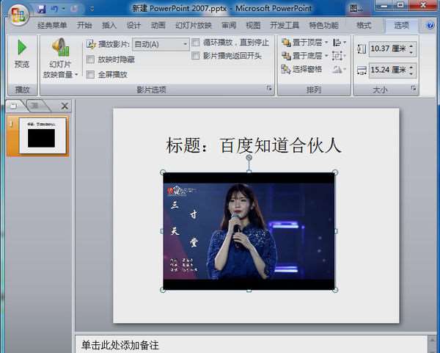Click the 播放影片 film icon
This screenshot has width=440, height=353.
pyautogui.click(x=91, y=44)
